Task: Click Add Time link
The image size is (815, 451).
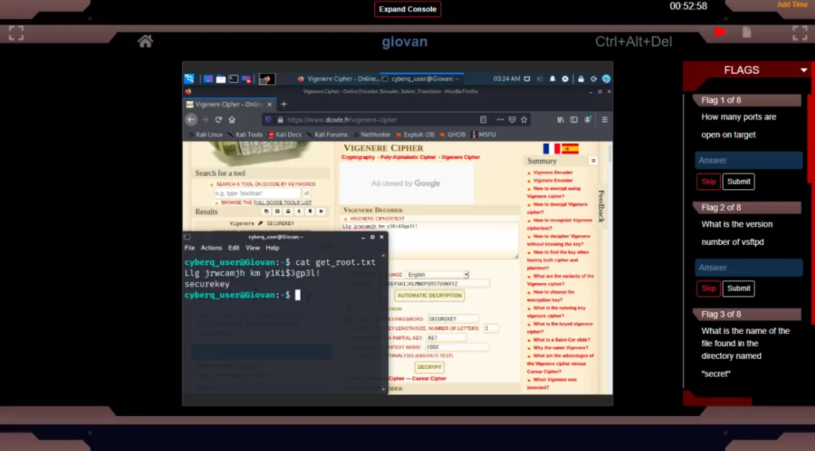Action: [x=792, y=5]
